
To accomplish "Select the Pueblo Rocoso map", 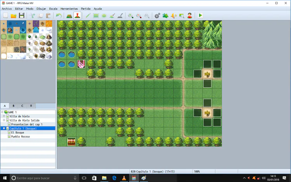I will pyautogui.click(x=21, y=137).
